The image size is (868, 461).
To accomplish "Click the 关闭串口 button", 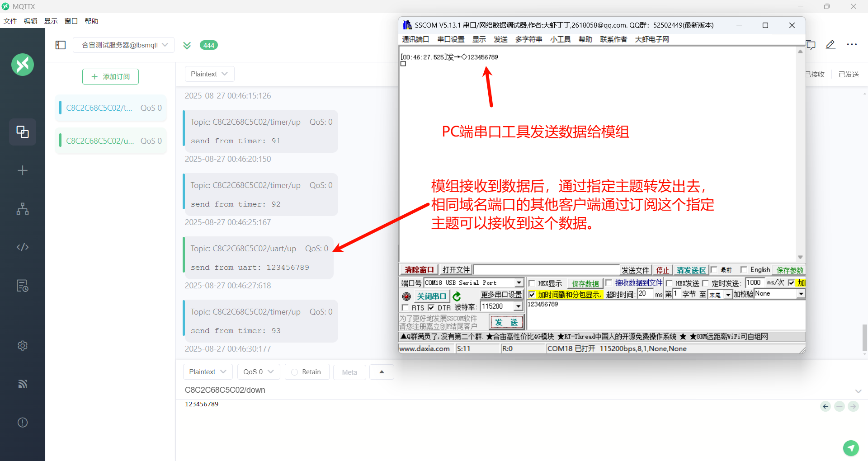I will [x=431, y=296].
